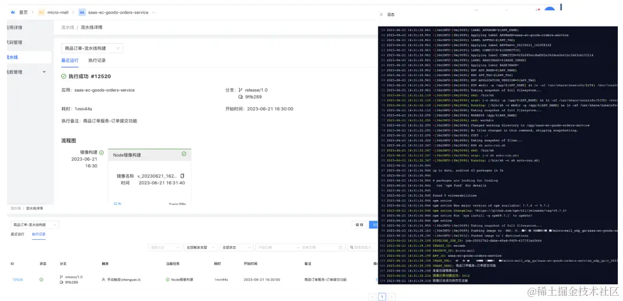Click the SA application avatar icon
The width and height of the screenshot is (623, 301).
click(x=82, y=12)
